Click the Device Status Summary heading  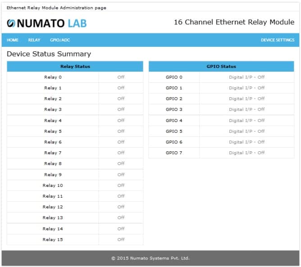click(x=49, y=54)
